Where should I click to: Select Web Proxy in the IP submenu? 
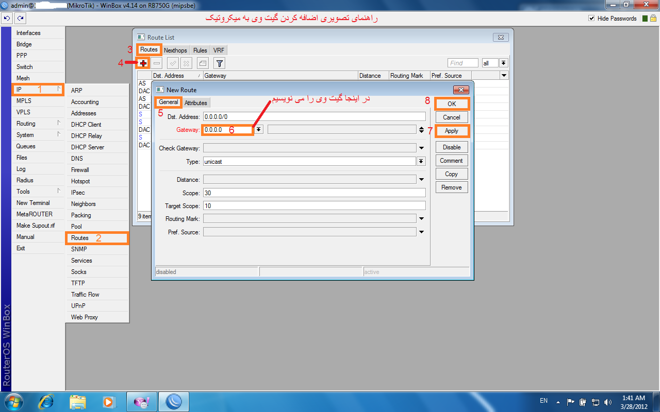97,317
